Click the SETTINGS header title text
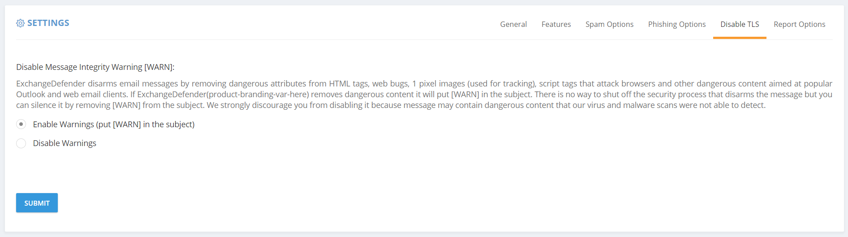The height and width of the screenshot is (237, 848). coord(48,23)
